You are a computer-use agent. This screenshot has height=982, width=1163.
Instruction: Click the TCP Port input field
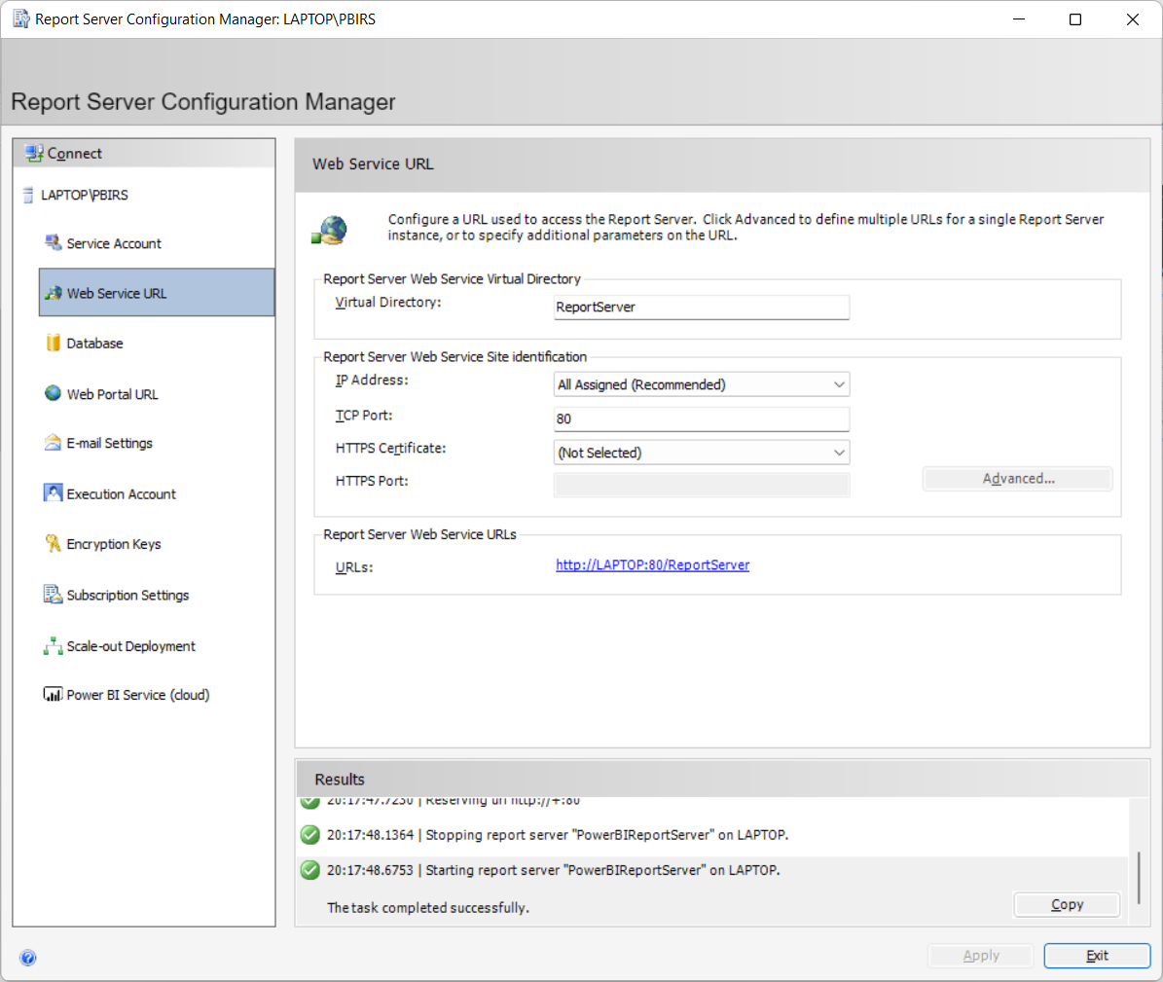(x=701, y=418)
